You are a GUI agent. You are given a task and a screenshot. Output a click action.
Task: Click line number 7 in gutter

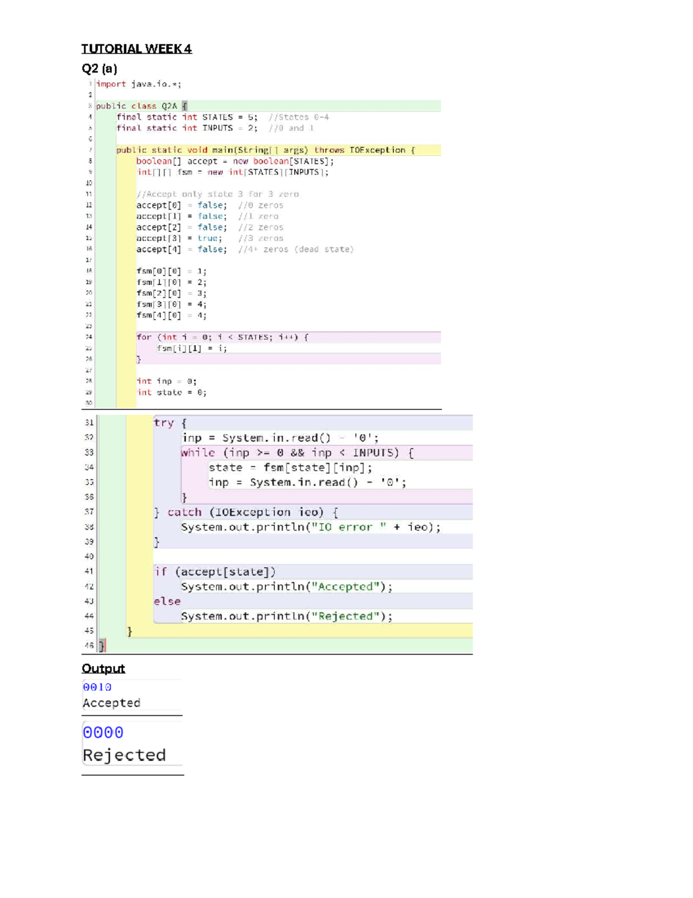click(90, 150)
